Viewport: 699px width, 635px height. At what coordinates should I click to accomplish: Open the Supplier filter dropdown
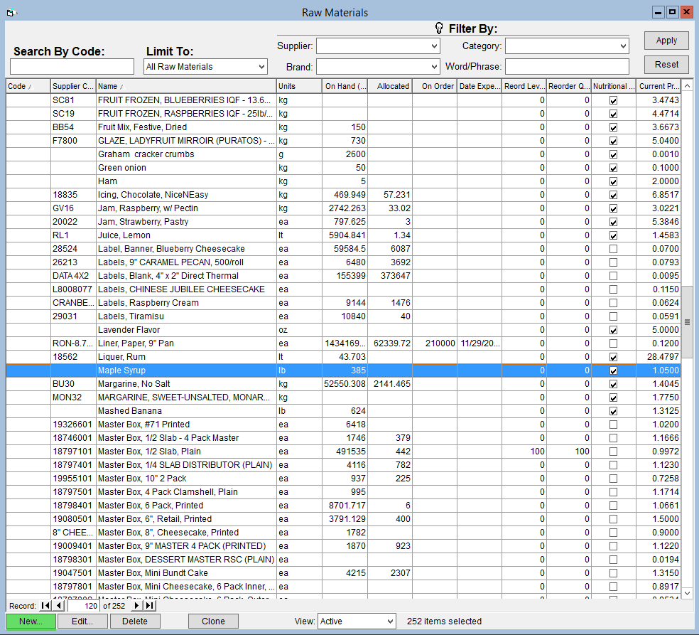[x=434, y=46]
